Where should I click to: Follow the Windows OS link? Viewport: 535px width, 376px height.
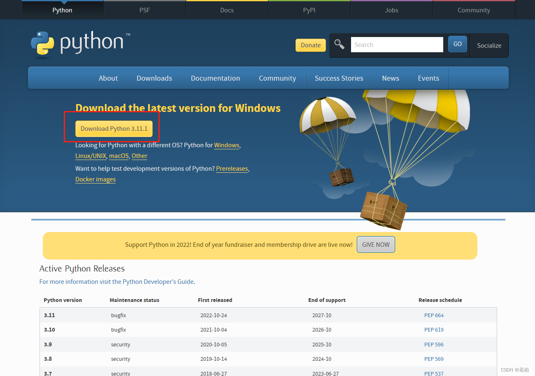(227, 145)
